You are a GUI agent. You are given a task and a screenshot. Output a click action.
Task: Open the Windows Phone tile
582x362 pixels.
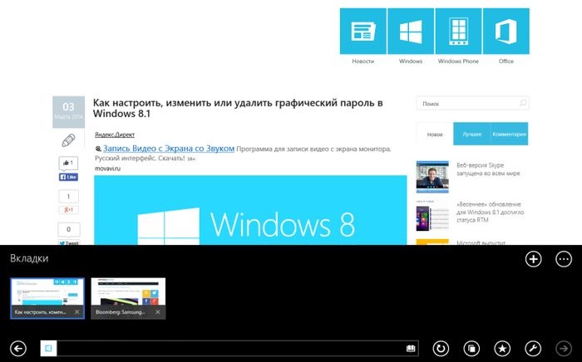[x=458, y=31]
